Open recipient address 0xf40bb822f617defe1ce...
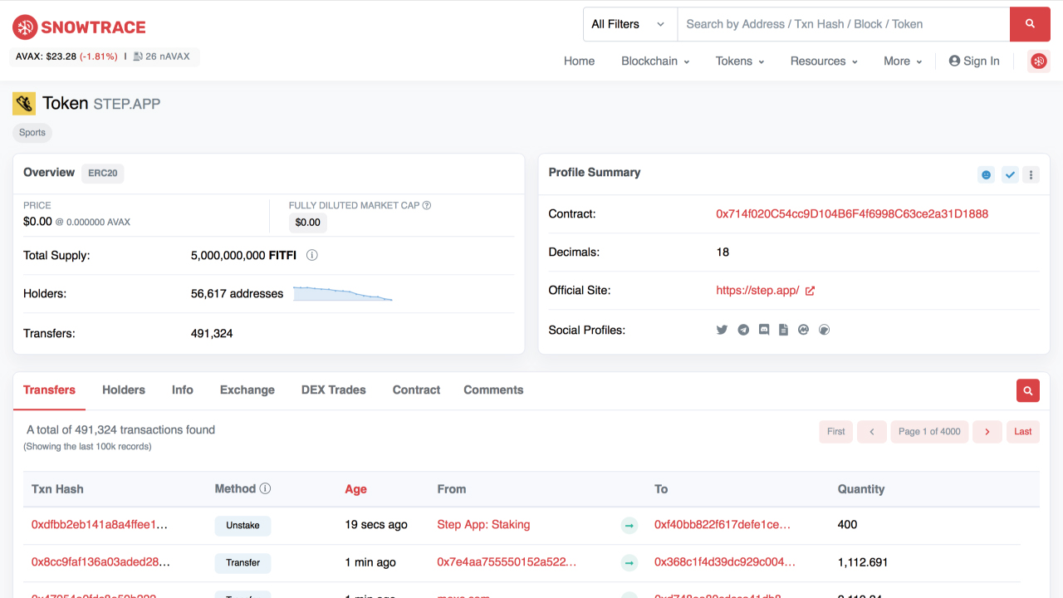Viewport: 1063px width, 598px height. (x=723, y=524)
